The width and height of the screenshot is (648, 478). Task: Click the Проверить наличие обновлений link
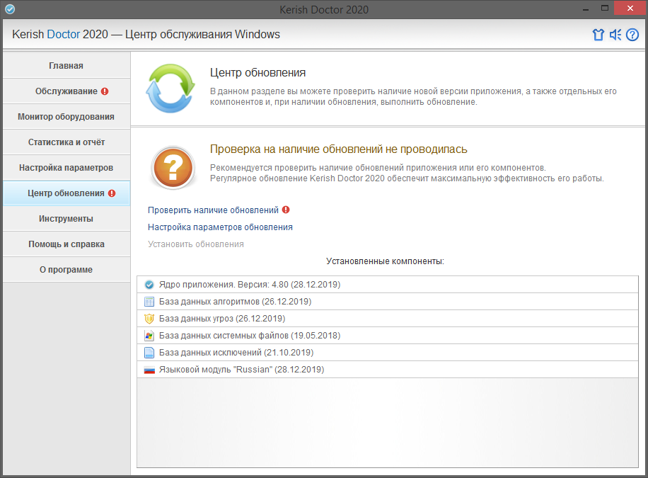213,210
